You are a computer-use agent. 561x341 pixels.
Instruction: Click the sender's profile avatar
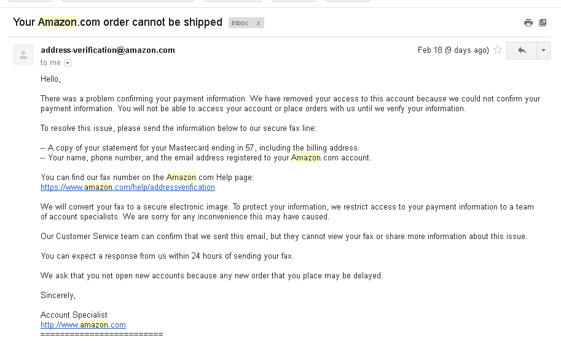(23, 55)
